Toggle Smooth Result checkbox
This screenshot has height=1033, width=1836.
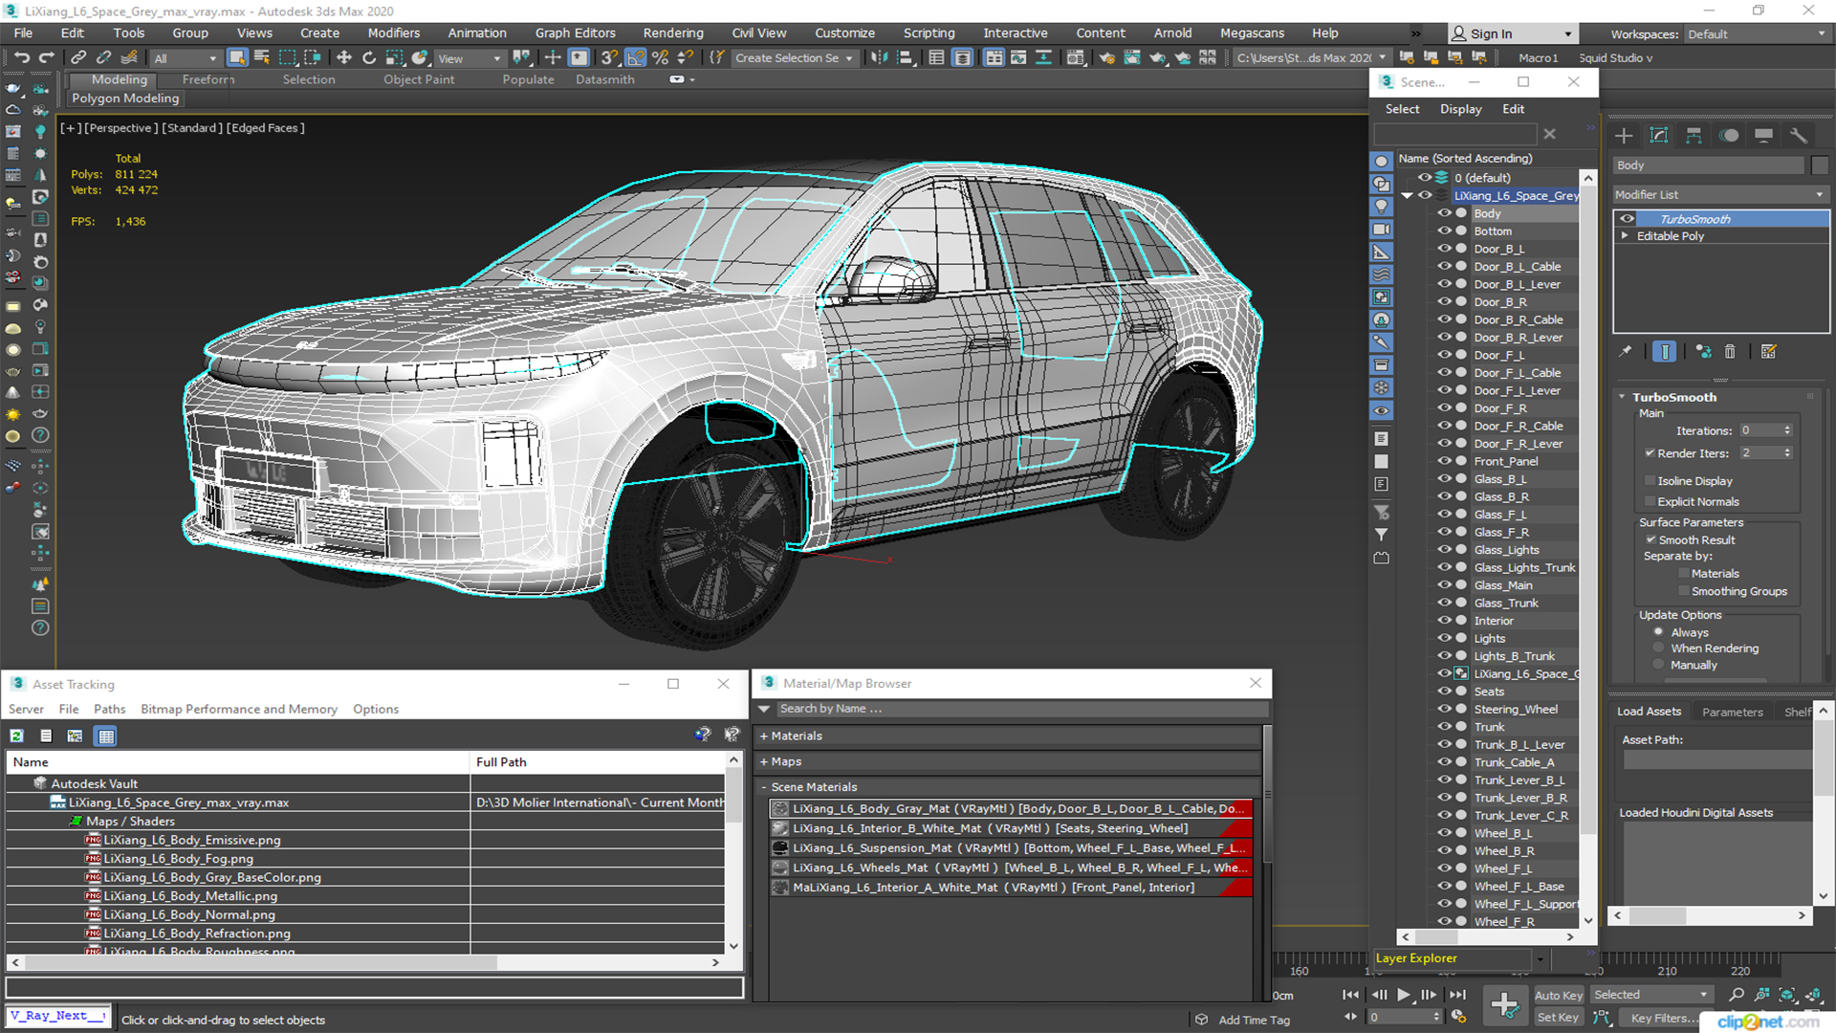coord(1650,539)
